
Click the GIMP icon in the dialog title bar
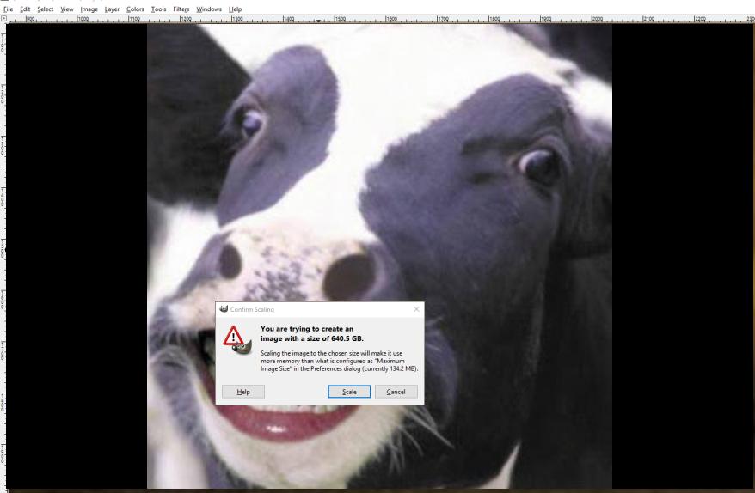224,309
